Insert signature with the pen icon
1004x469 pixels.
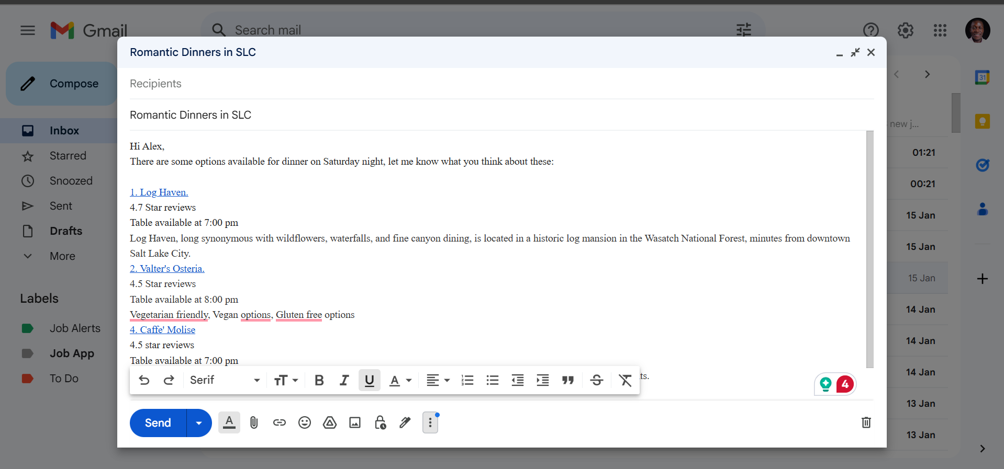click(x=405, y=422)
